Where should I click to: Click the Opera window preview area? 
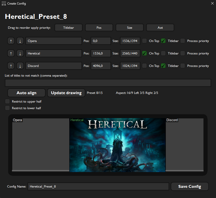point(41,145)
